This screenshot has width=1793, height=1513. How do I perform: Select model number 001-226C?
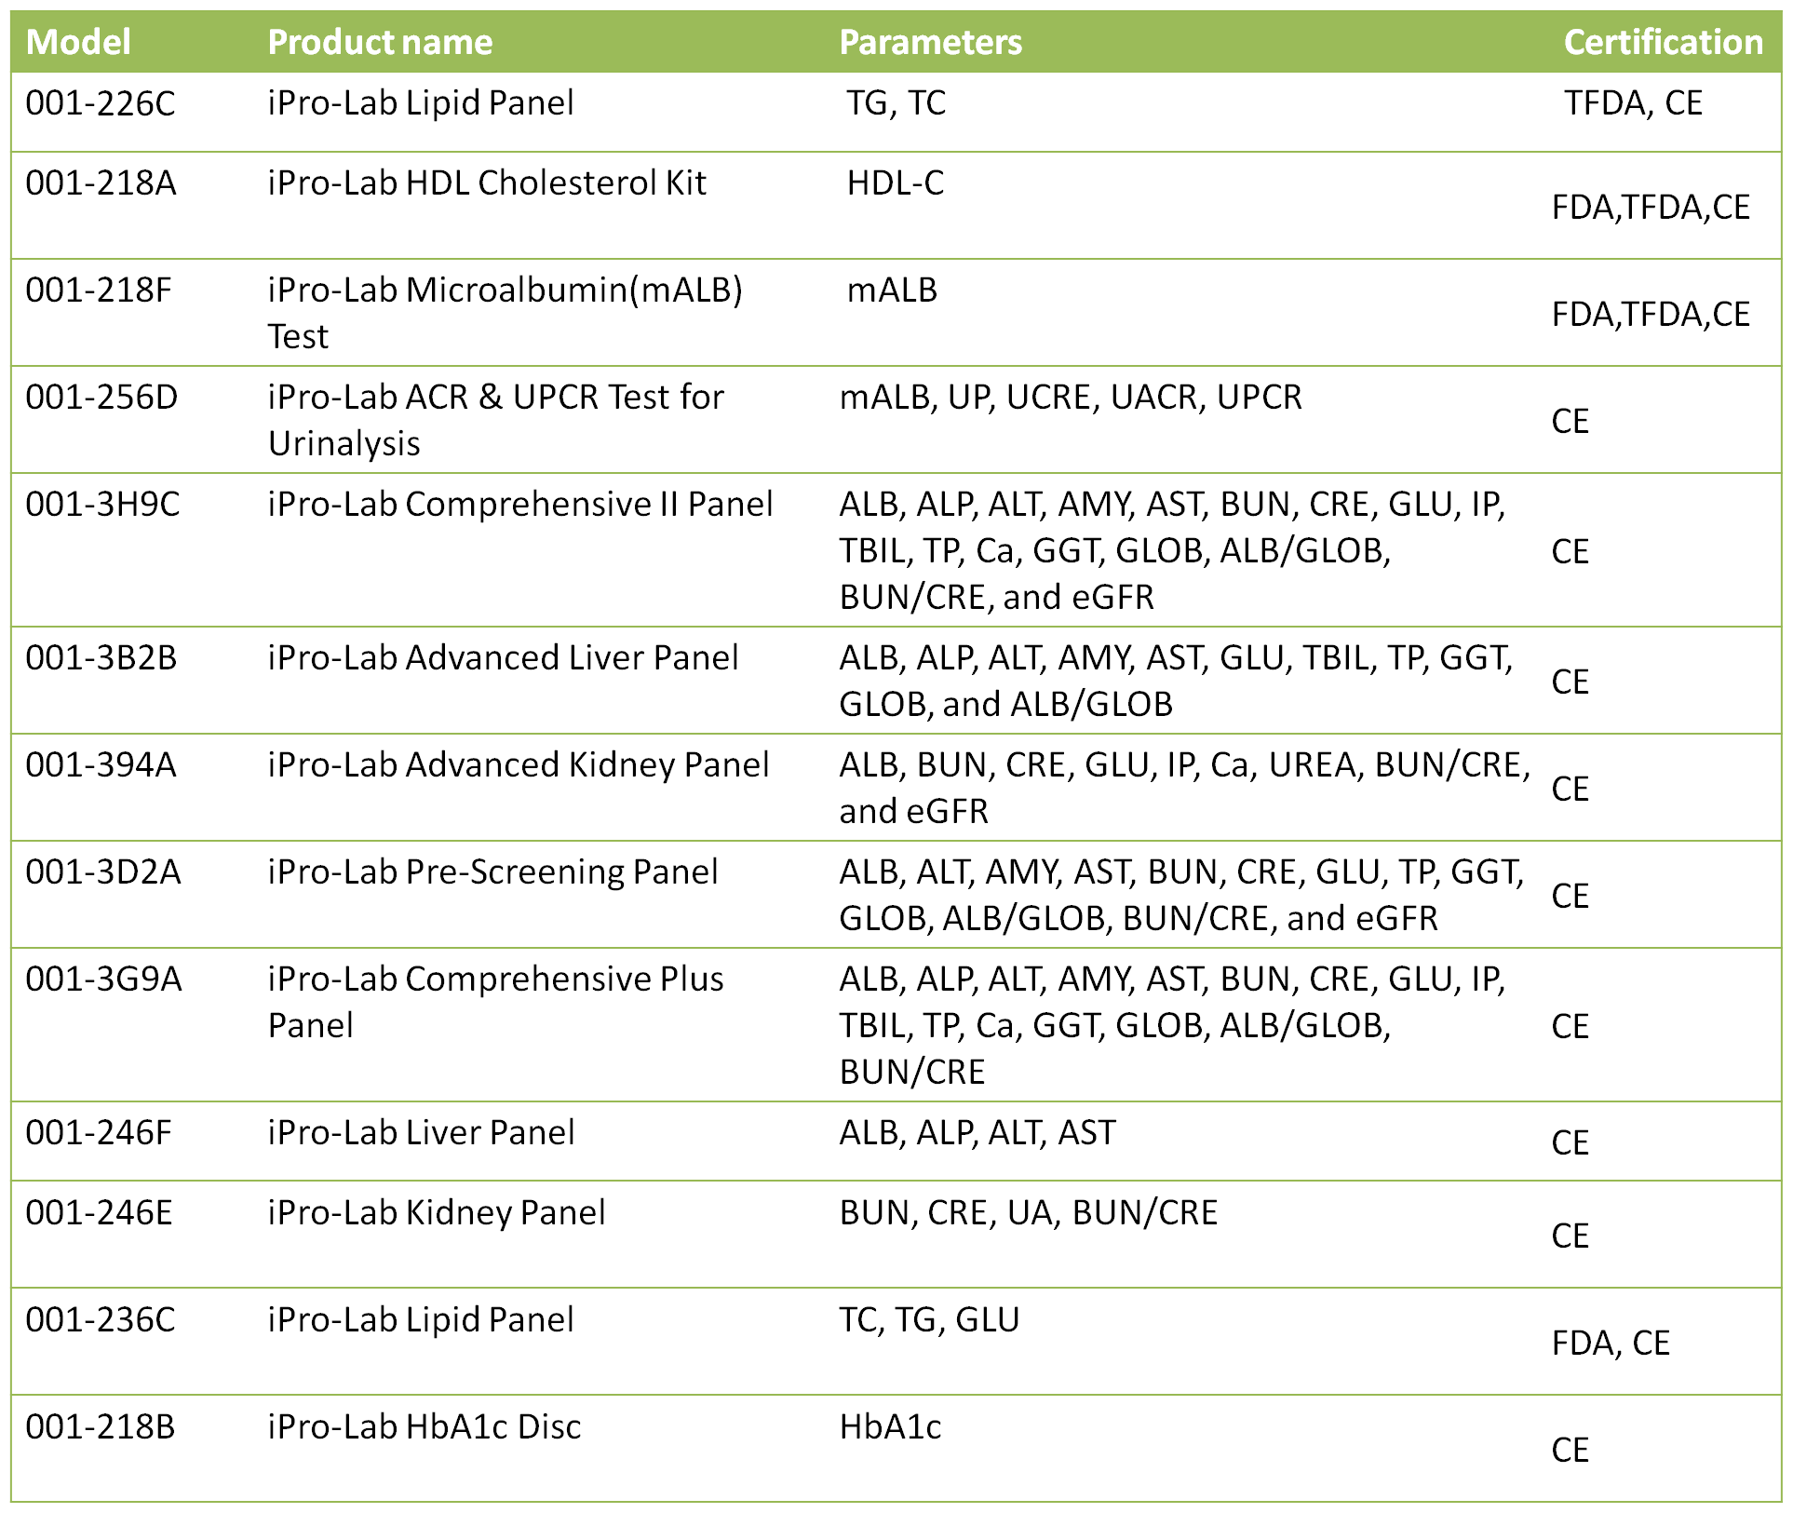click(x=100, y=103)
